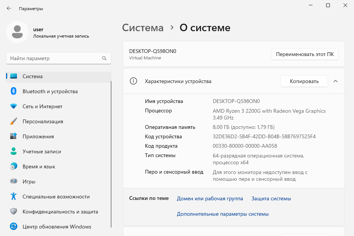Click the Wi-Fi network icon
The height and width of the screenshot is (236, 354).
[14, 106]
